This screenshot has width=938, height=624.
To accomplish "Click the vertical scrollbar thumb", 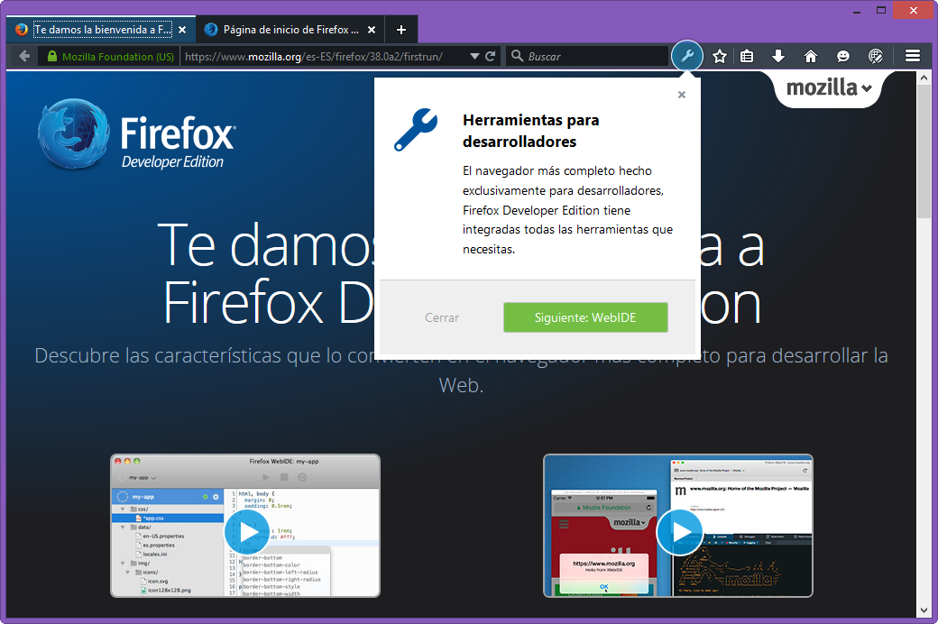I will pyautogui.click(x=924, y=151).
